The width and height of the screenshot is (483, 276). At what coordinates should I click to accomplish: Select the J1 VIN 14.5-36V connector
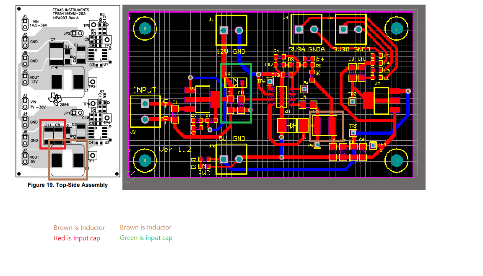coord(25,24)
